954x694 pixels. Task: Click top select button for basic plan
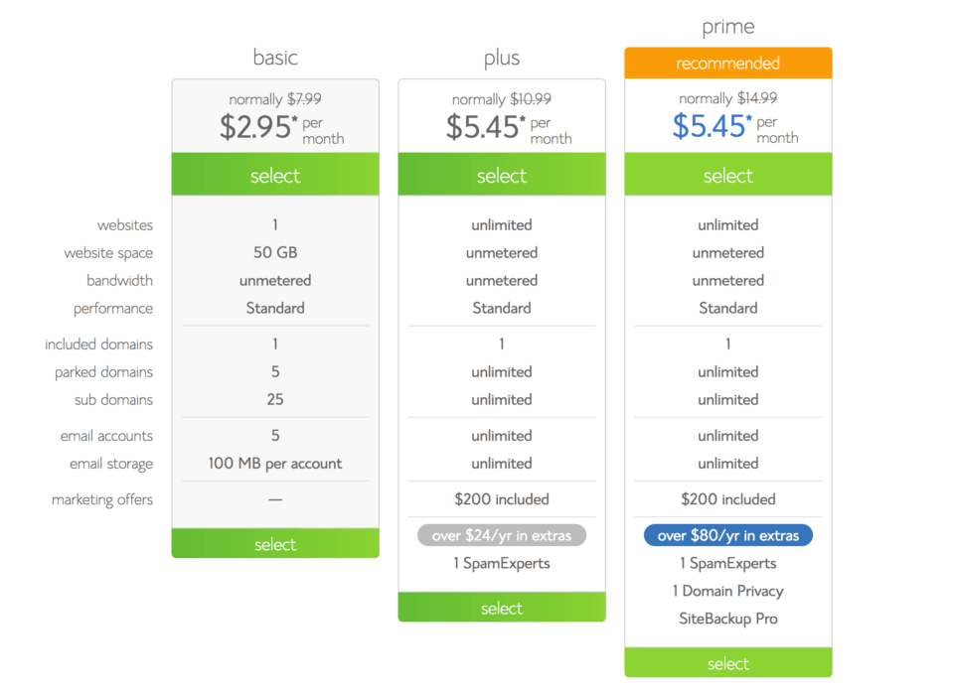[275, 175]
